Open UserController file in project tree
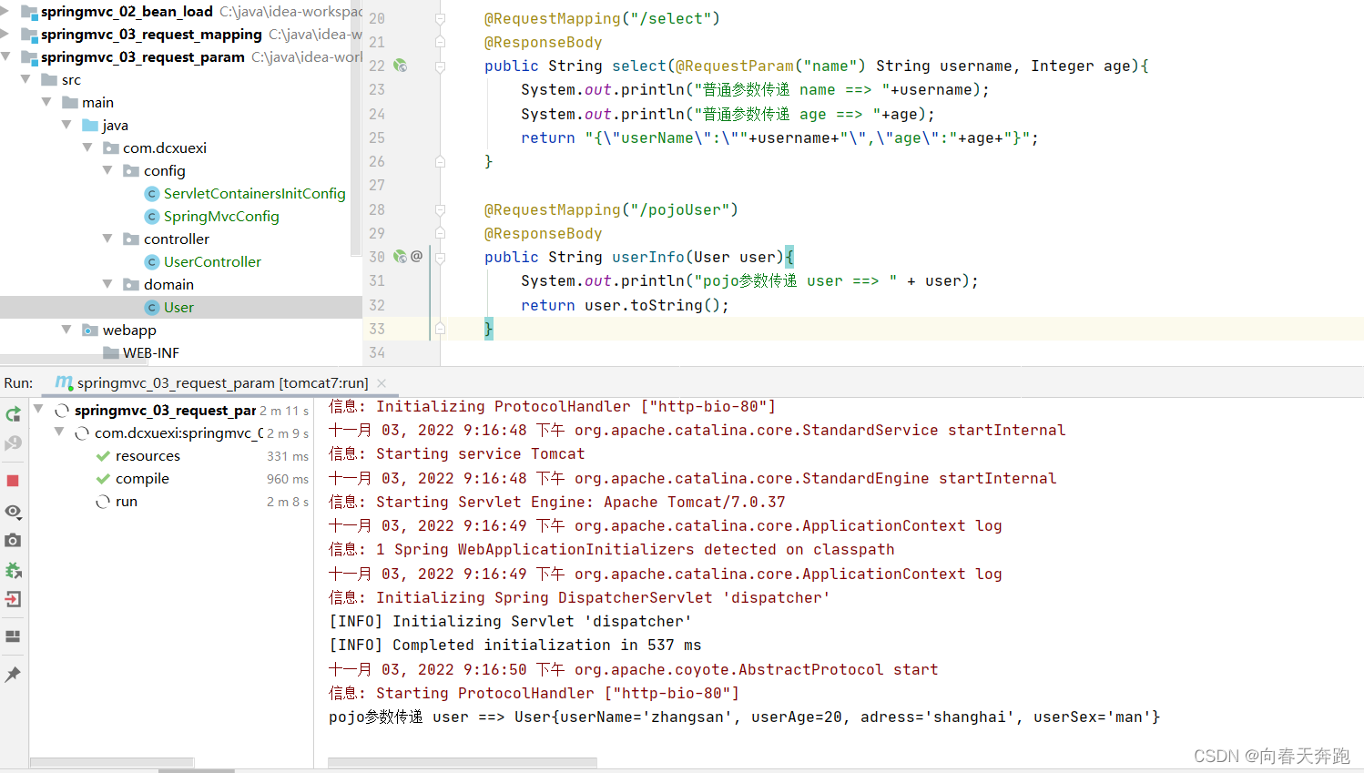Image resolution: width=1364 pixels, height=773 pixels. point(212,262)
